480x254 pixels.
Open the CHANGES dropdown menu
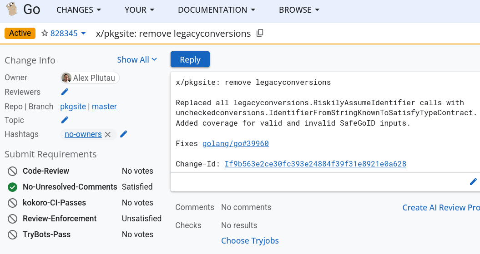tap(79, 10)
